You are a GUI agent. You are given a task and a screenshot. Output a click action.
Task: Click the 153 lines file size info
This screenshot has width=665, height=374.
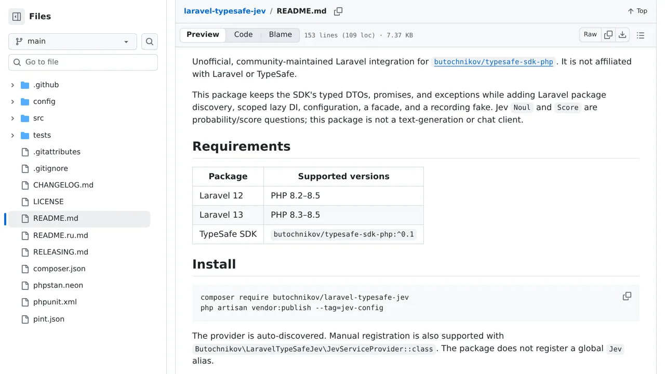click(358, 35)
